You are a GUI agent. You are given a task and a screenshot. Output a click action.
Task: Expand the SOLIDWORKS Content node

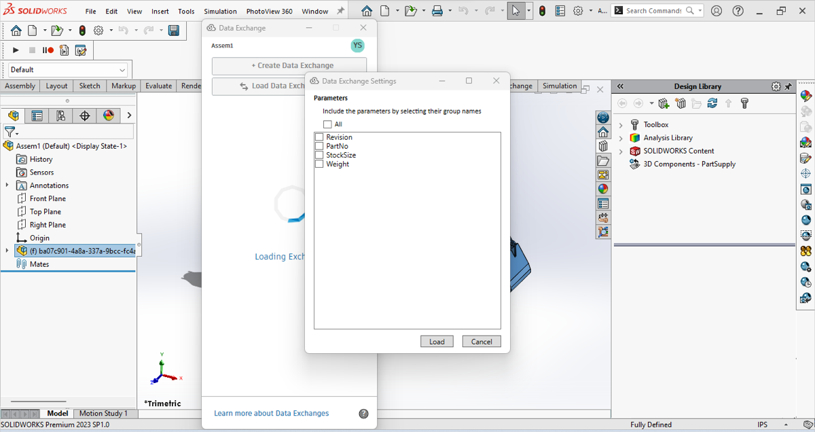(x=621, y=151)
